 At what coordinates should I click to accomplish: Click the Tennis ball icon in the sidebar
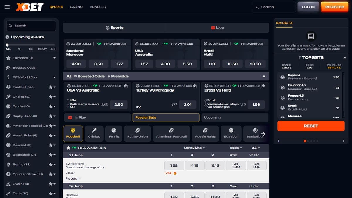8,106
